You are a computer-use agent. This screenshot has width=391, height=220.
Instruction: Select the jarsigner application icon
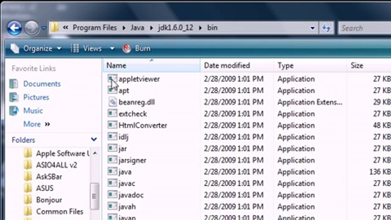click(112, 160)
